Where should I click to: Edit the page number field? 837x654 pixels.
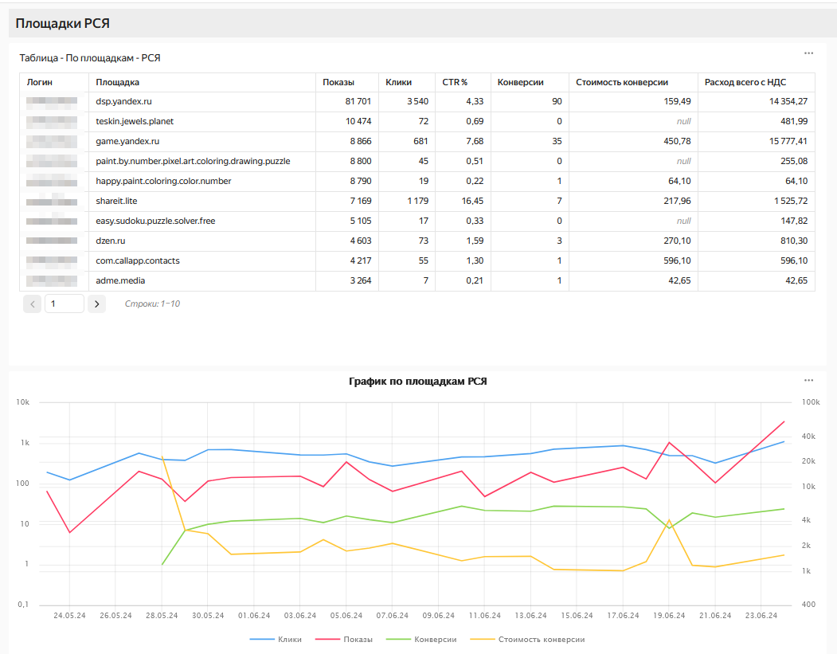click(64, 304)
